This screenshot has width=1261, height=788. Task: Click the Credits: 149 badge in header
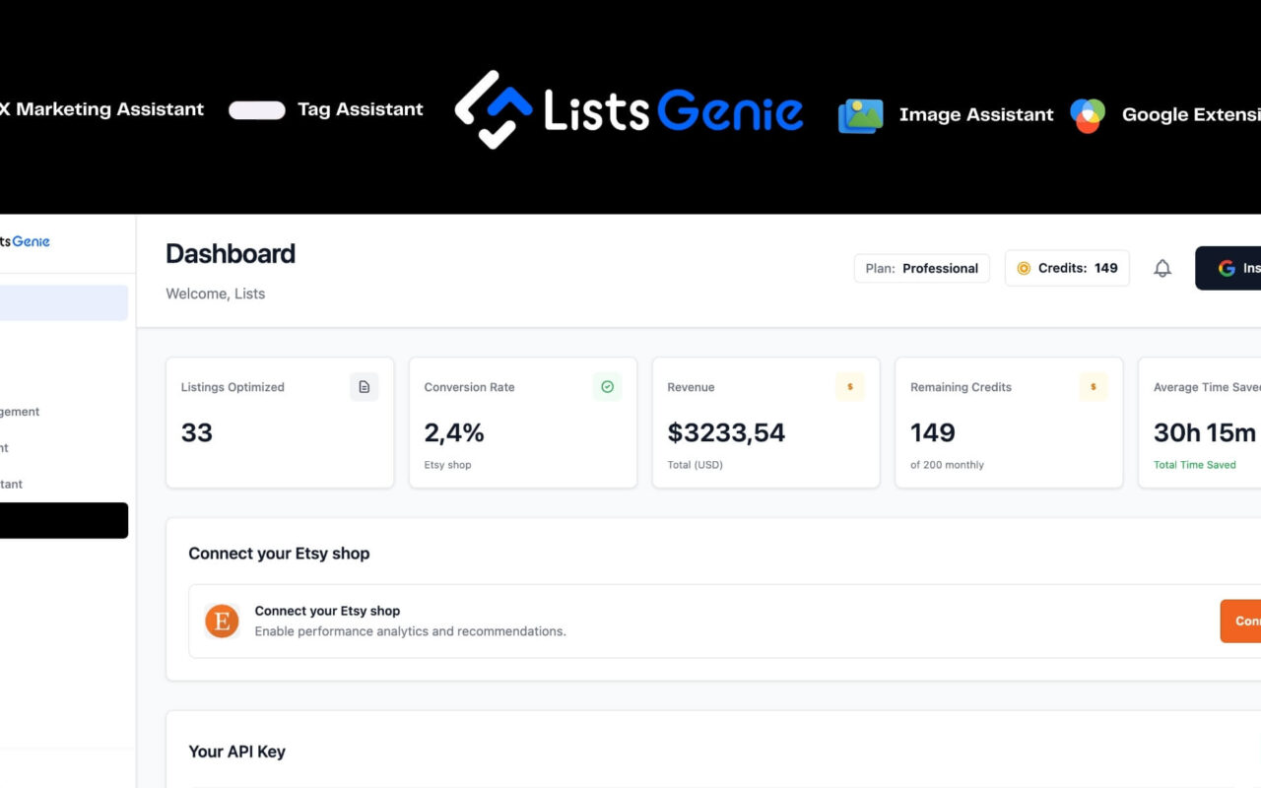click(1067, 268)
